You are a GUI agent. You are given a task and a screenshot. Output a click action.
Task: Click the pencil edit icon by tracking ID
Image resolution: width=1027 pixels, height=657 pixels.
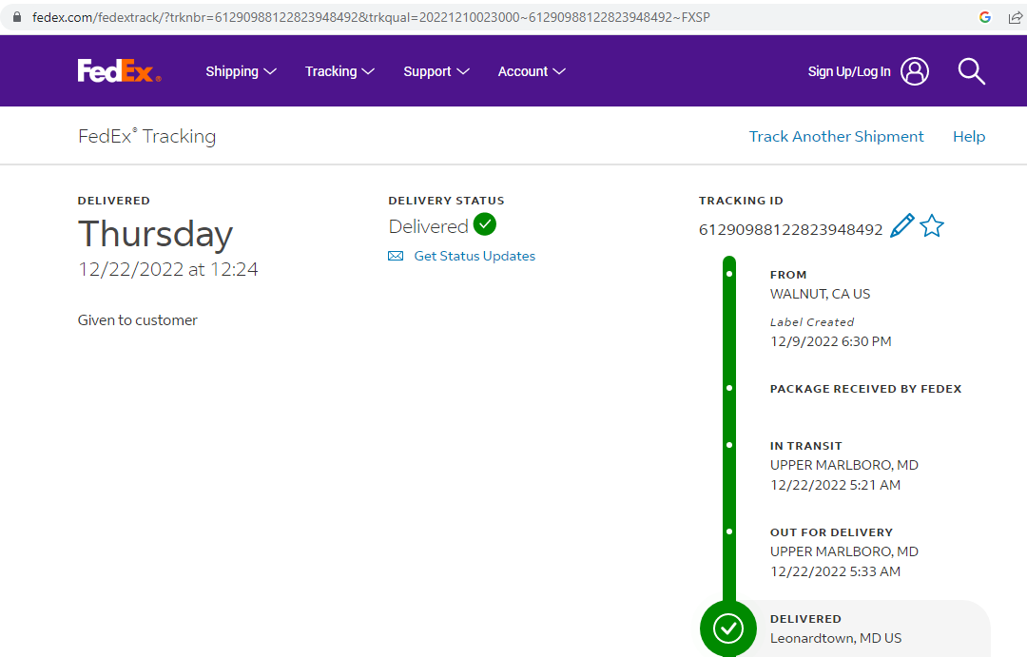pos(901,226)
